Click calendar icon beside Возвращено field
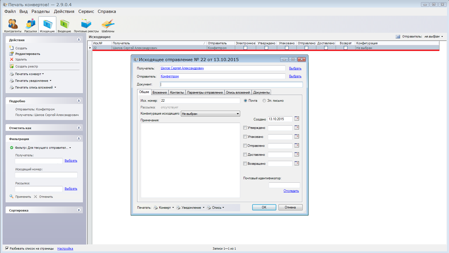This screenshot has height=253, width=449. pos(297,163)
